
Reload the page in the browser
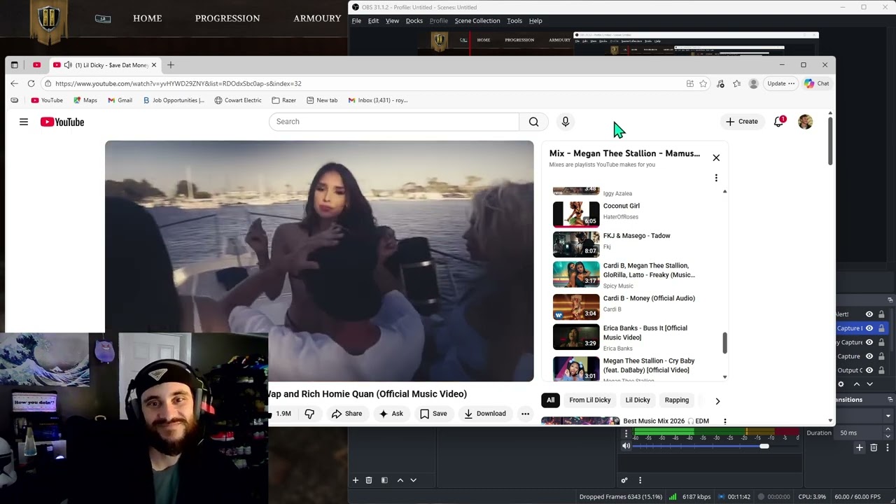(31, 83)
